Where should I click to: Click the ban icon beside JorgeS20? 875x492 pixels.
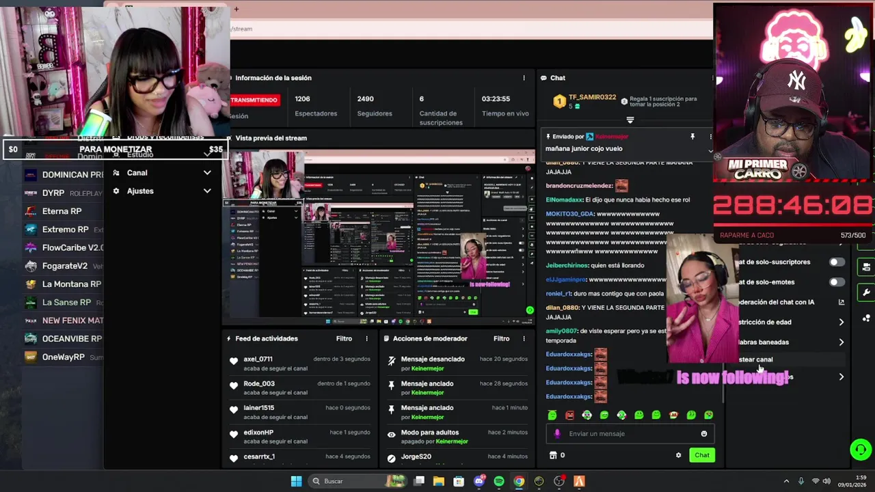click(x=391, y=458)
